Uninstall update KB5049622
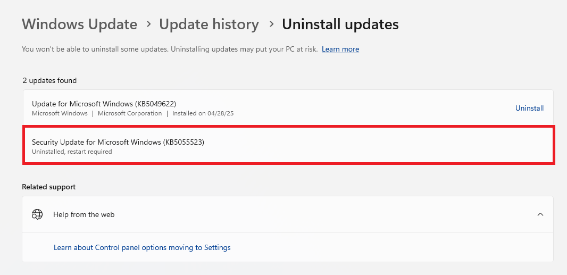567x275 pixels. pos(529,108)
